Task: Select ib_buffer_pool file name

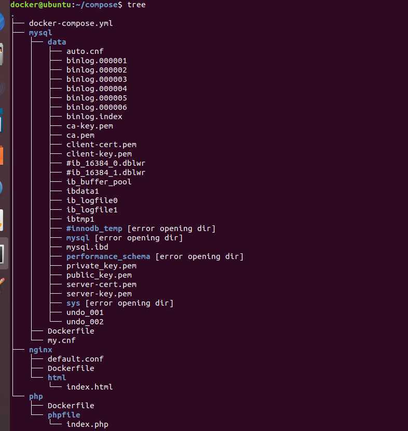Action: click(99, 182)
